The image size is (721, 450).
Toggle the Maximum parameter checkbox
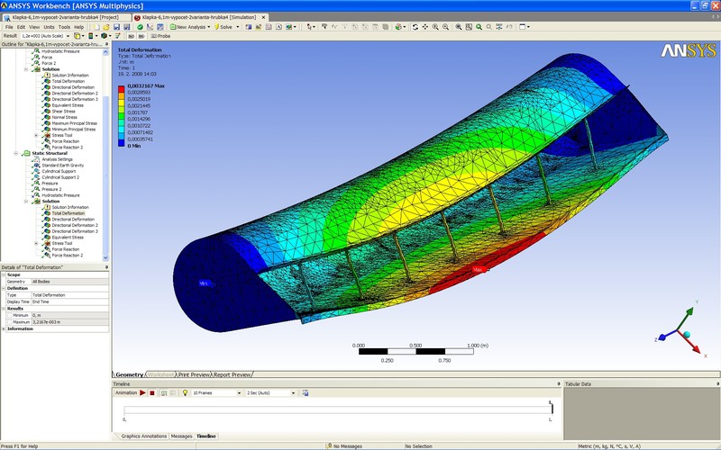coord(9,322)
